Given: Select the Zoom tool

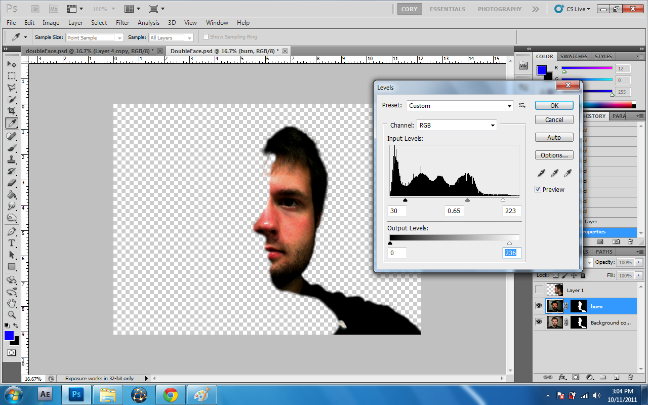Looking at the screenshot, I should tap(11, 315).
